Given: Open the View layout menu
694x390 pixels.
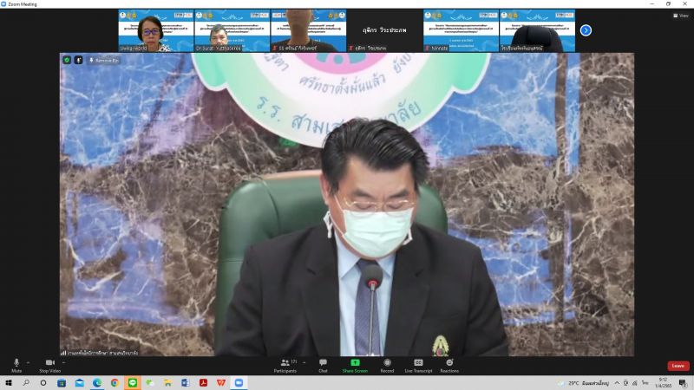Looking at the screenshot, I should click(681, 16).
